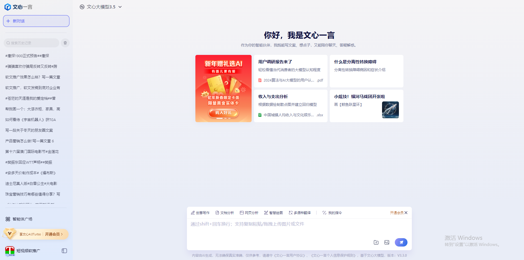Select the 智慧绘图 tool
The width and height of the screenshot is (524, 260).
[x=274, y=213]
